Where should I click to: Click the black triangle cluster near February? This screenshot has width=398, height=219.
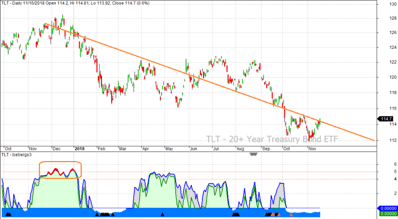coord(104,215)
